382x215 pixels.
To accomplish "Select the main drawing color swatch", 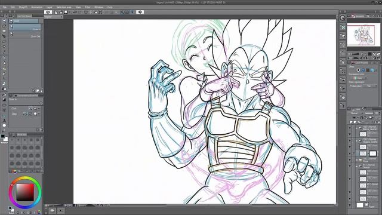I will (x=2, y=137).
